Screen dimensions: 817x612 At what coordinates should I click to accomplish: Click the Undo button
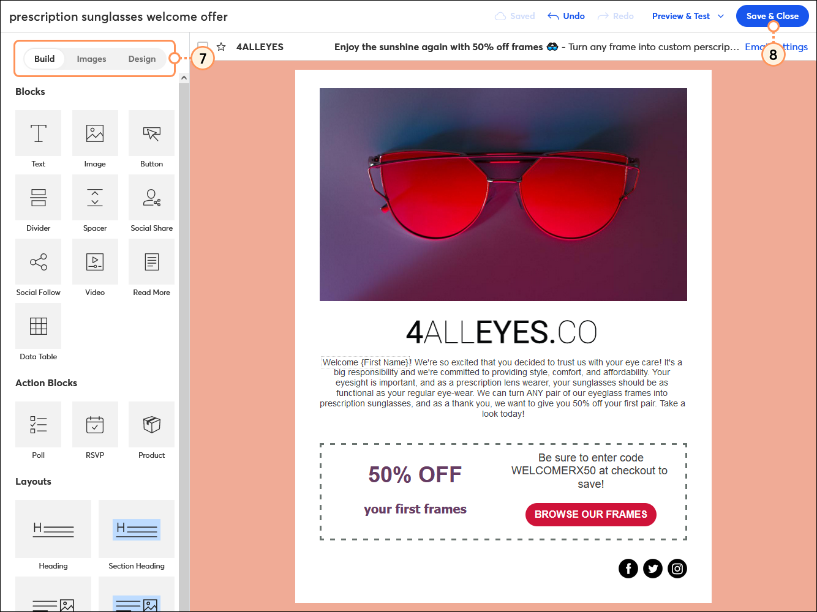566,16
